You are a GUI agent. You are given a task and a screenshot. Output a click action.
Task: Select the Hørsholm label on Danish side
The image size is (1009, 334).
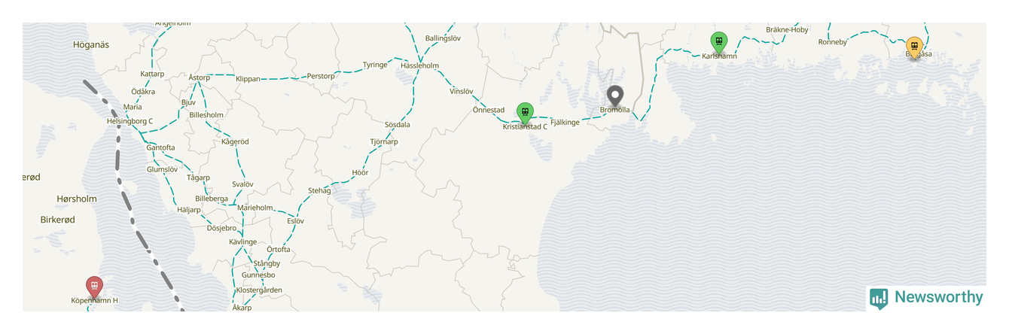click(77, 199)
